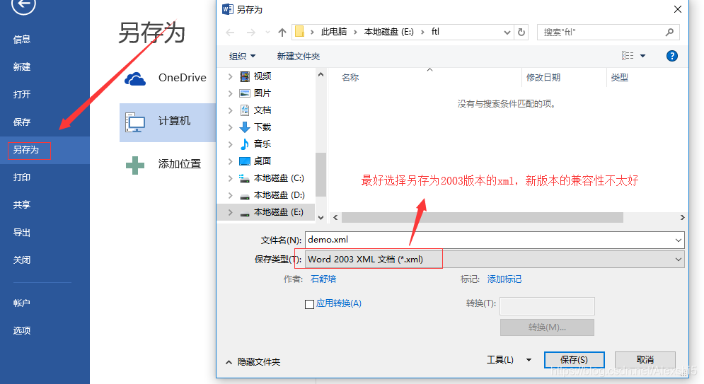This screenshot has width=704, height=384.
Task: Open recent locations dropdown beside the Forward arrow
Action: point(267,33)
